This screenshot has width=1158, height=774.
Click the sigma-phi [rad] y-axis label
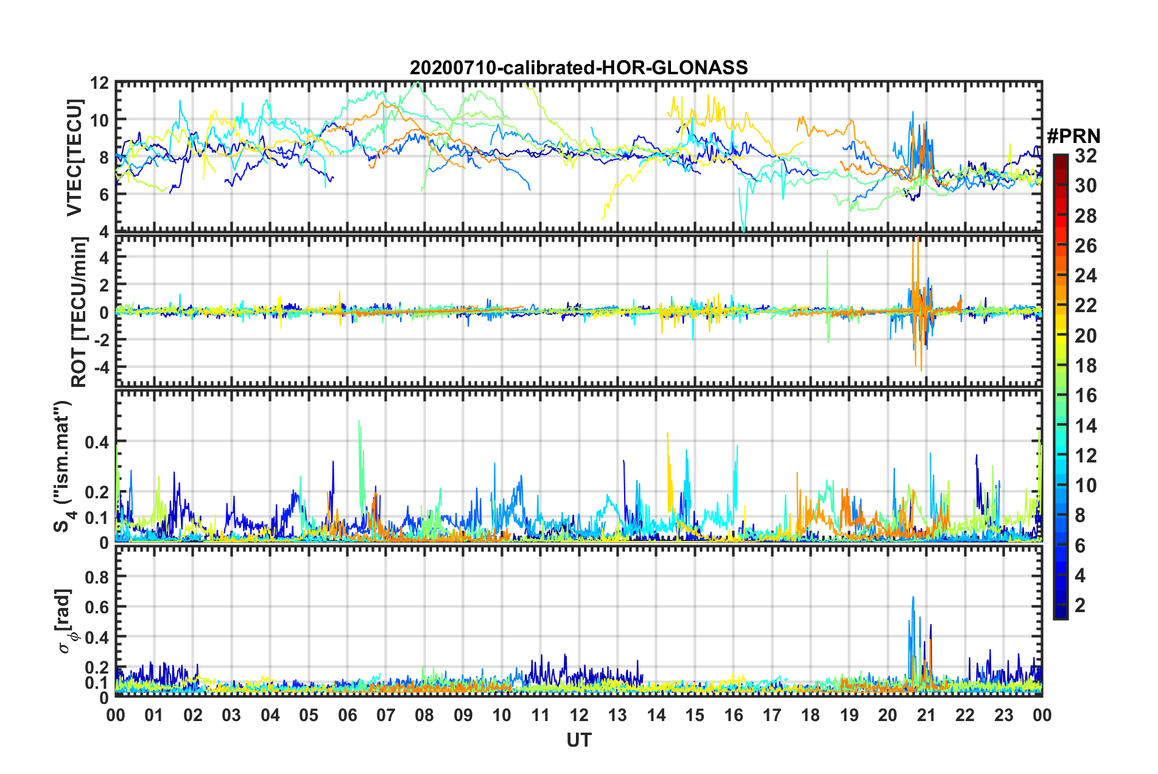tap(65, 621)
